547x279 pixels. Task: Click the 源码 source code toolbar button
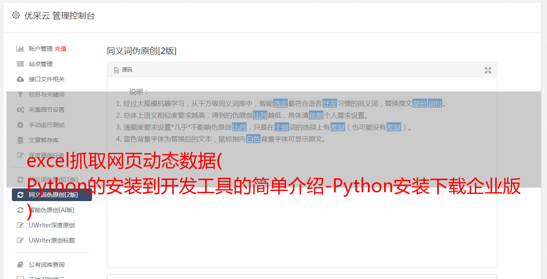tap(123, 70)
